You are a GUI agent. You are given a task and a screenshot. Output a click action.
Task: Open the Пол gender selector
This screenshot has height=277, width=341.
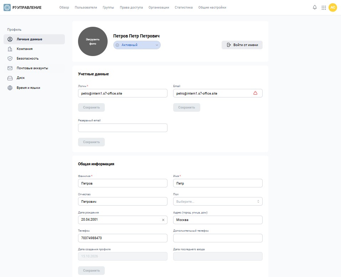click(x=218, y=201)
